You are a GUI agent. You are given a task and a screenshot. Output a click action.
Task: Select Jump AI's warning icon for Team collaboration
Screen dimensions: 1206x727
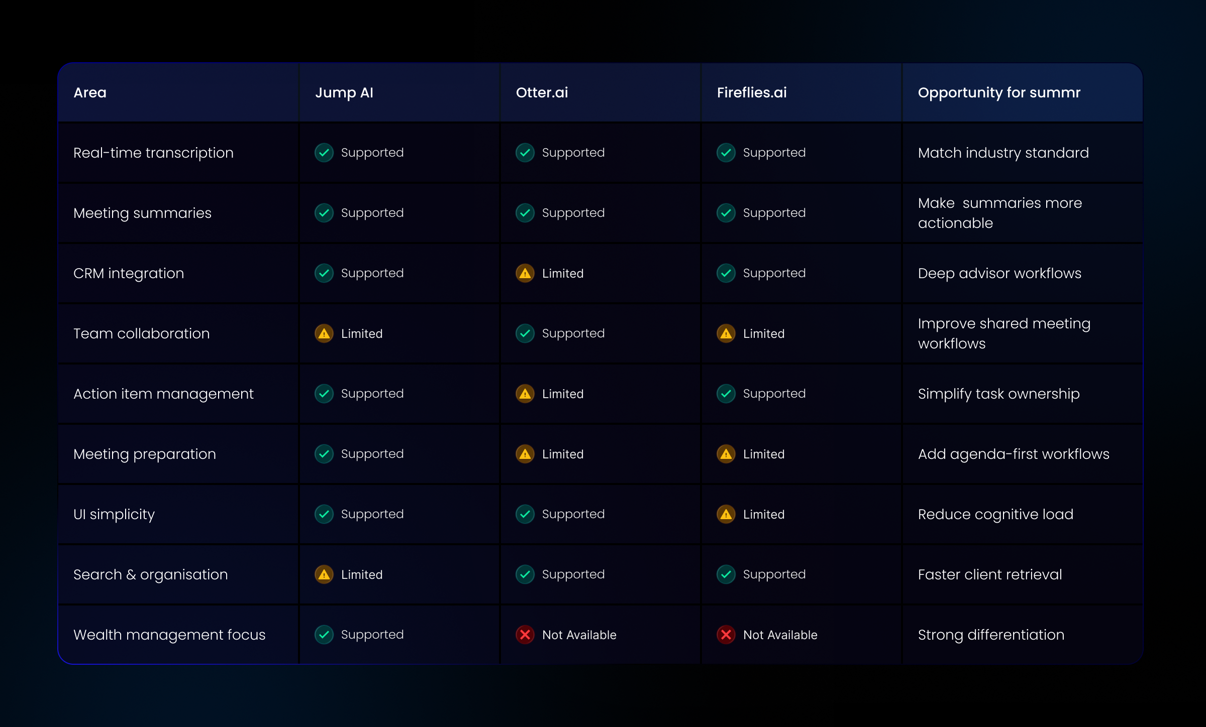324,333
